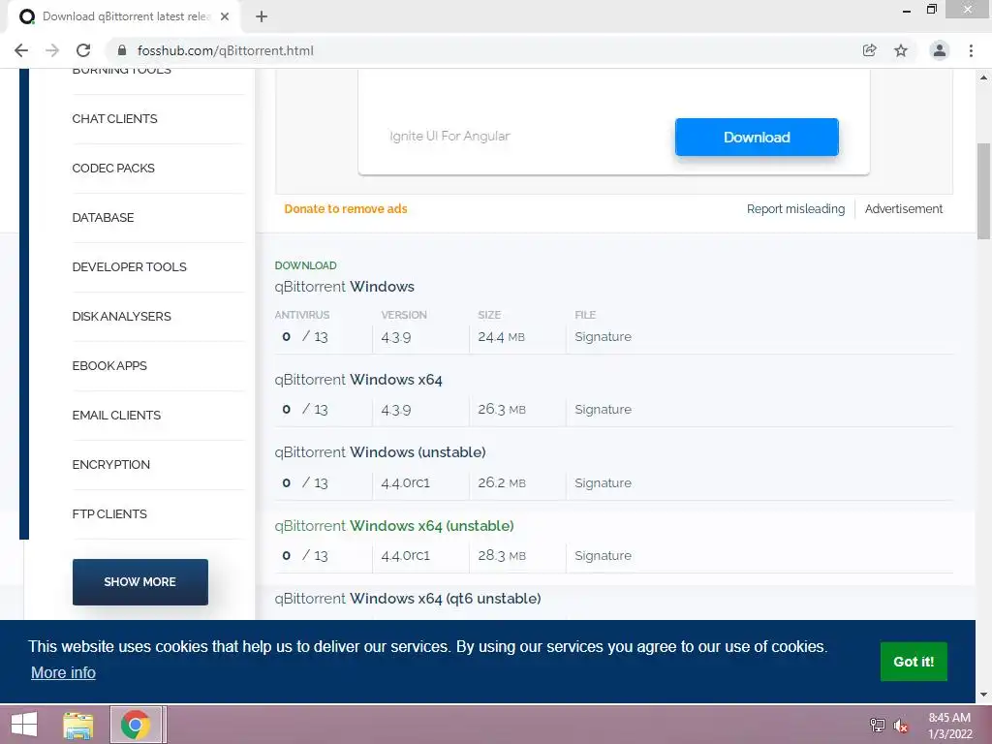Download qBittorrent Windows x64
Image resolution: width=992 pixels, height=744 pixels.
point(358,380)
